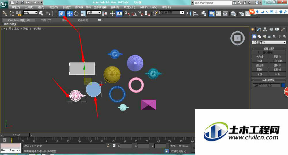The image size is (288, 155).
Task: Click the time slider 0 / 100 handle
Action: [16, 135]
